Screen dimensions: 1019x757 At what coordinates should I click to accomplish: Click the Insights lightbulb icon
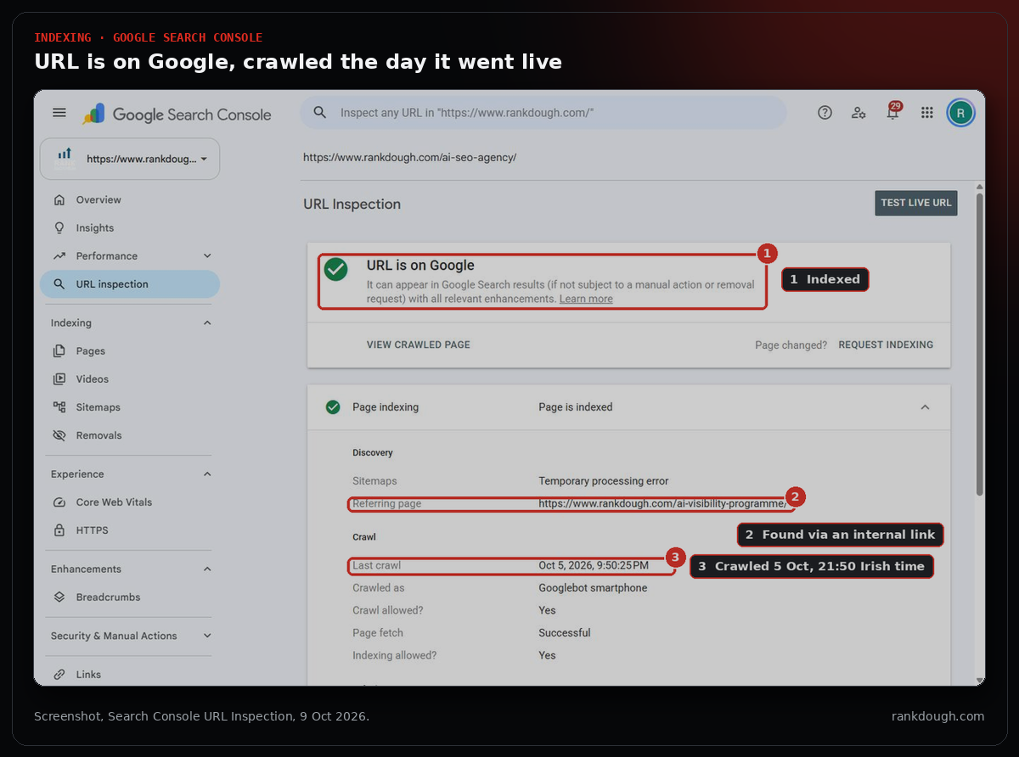[59, 228]
